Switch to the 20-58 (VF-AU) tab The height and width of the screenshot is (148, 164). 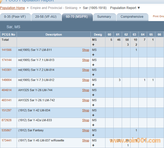click(46, 17)
